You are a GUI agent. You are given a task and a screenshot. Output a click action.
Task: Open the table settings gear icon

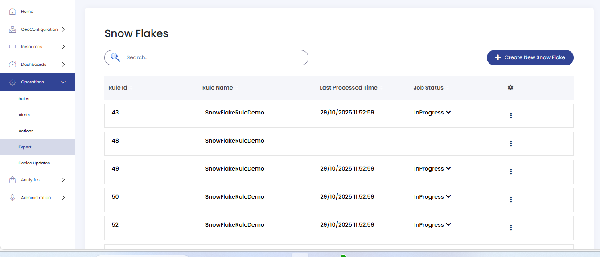(510, 87)
